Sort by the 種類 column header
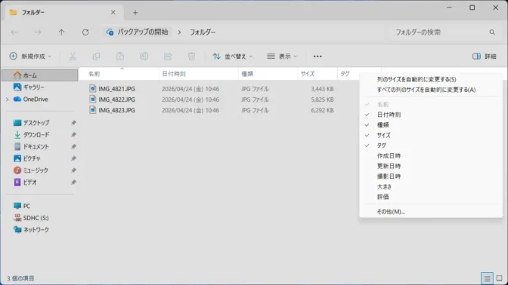The height and width of the screenshot is (285, 508). pyautogui.click(x=268, y=74)
